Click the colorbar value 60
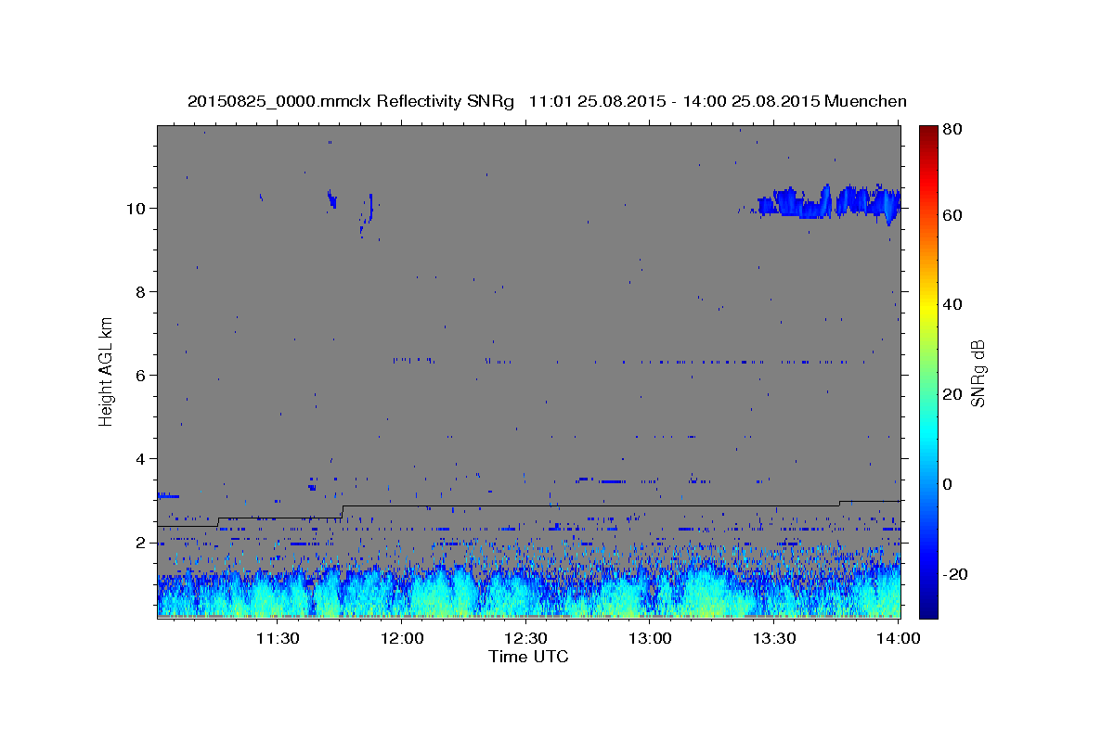The image size is (1114, 742). coord(952,215)
